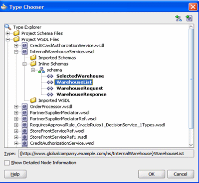Viewport: 199px width, 183px height.
Task: Select the WarehouseList element
Action: coord(74,82)
